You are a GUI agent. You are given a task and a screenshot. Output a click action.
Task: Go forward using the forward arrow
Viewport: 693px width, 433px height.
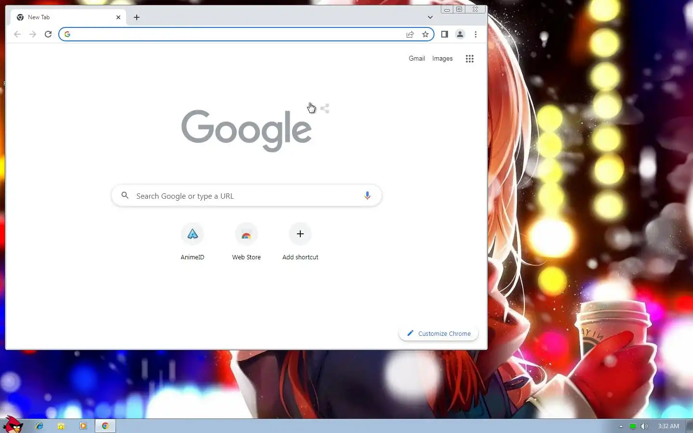point(33,34)
